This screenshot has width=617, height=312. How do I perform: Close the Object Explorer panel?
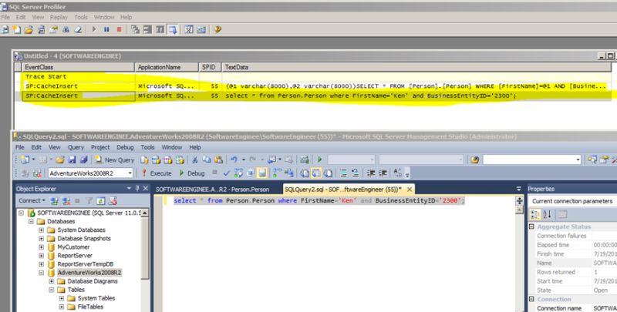(145, 189)
